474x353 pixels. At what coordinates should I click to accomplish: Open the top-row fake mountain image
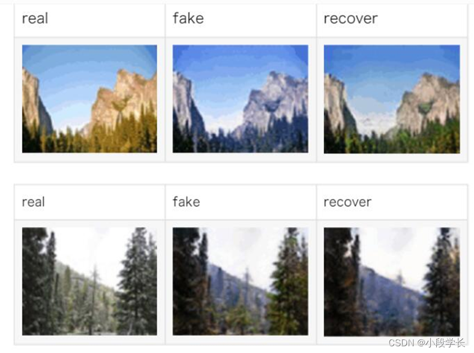(240, 99)
